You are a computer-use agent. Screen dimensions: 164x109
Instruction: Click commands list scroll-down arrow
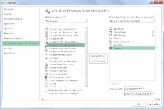pos(86,85)
